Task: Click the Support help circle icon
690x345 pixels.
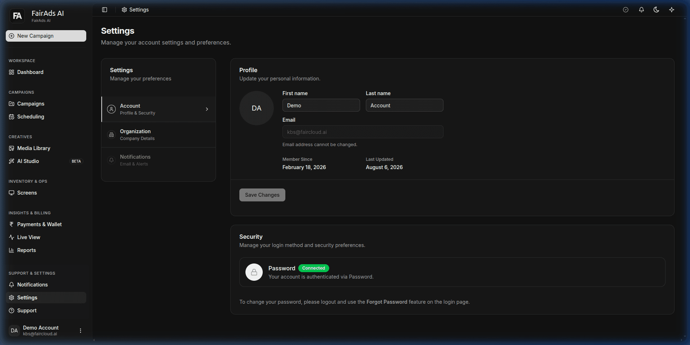Action: point(11,311)
